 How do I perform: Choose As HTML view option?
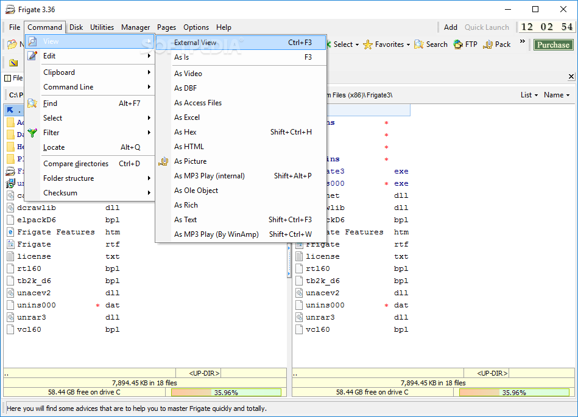click(x=241, y=147)
